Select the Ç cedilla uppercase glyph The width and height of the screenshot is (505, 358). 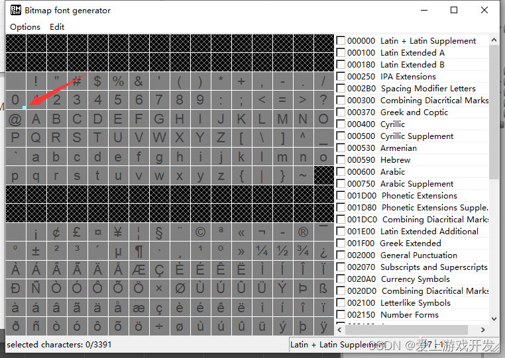point(160,270)
